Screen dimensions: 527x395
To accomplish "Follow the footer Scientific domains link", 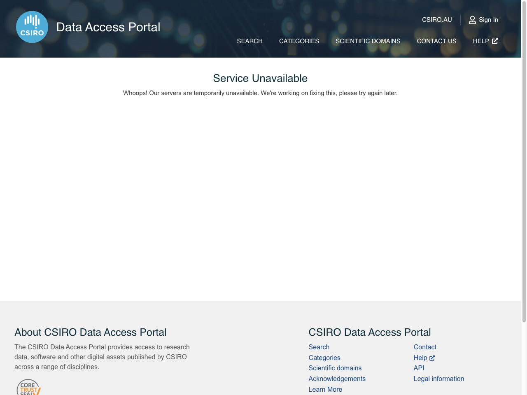I will coord(335,368).
